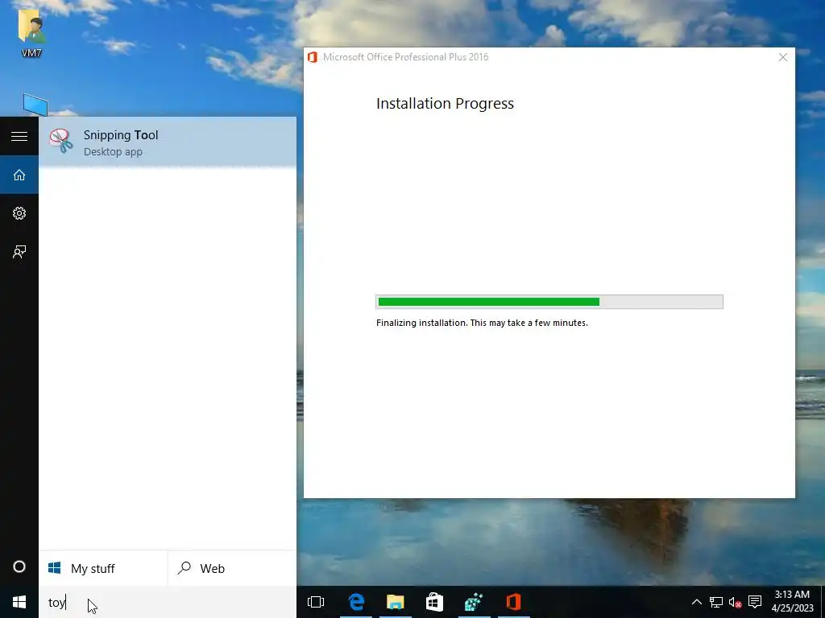
Task: Open network status tray icon
Action: 715,602
